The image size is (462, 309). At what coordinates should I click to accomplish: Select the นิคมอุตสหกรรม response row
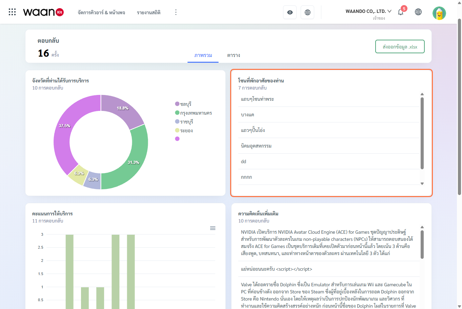329,146
